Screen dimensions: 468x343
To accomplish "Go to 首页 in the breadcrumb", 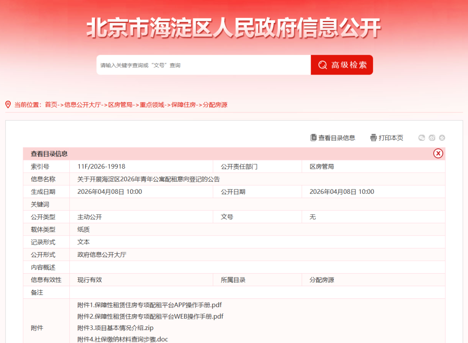I will 51,105.
